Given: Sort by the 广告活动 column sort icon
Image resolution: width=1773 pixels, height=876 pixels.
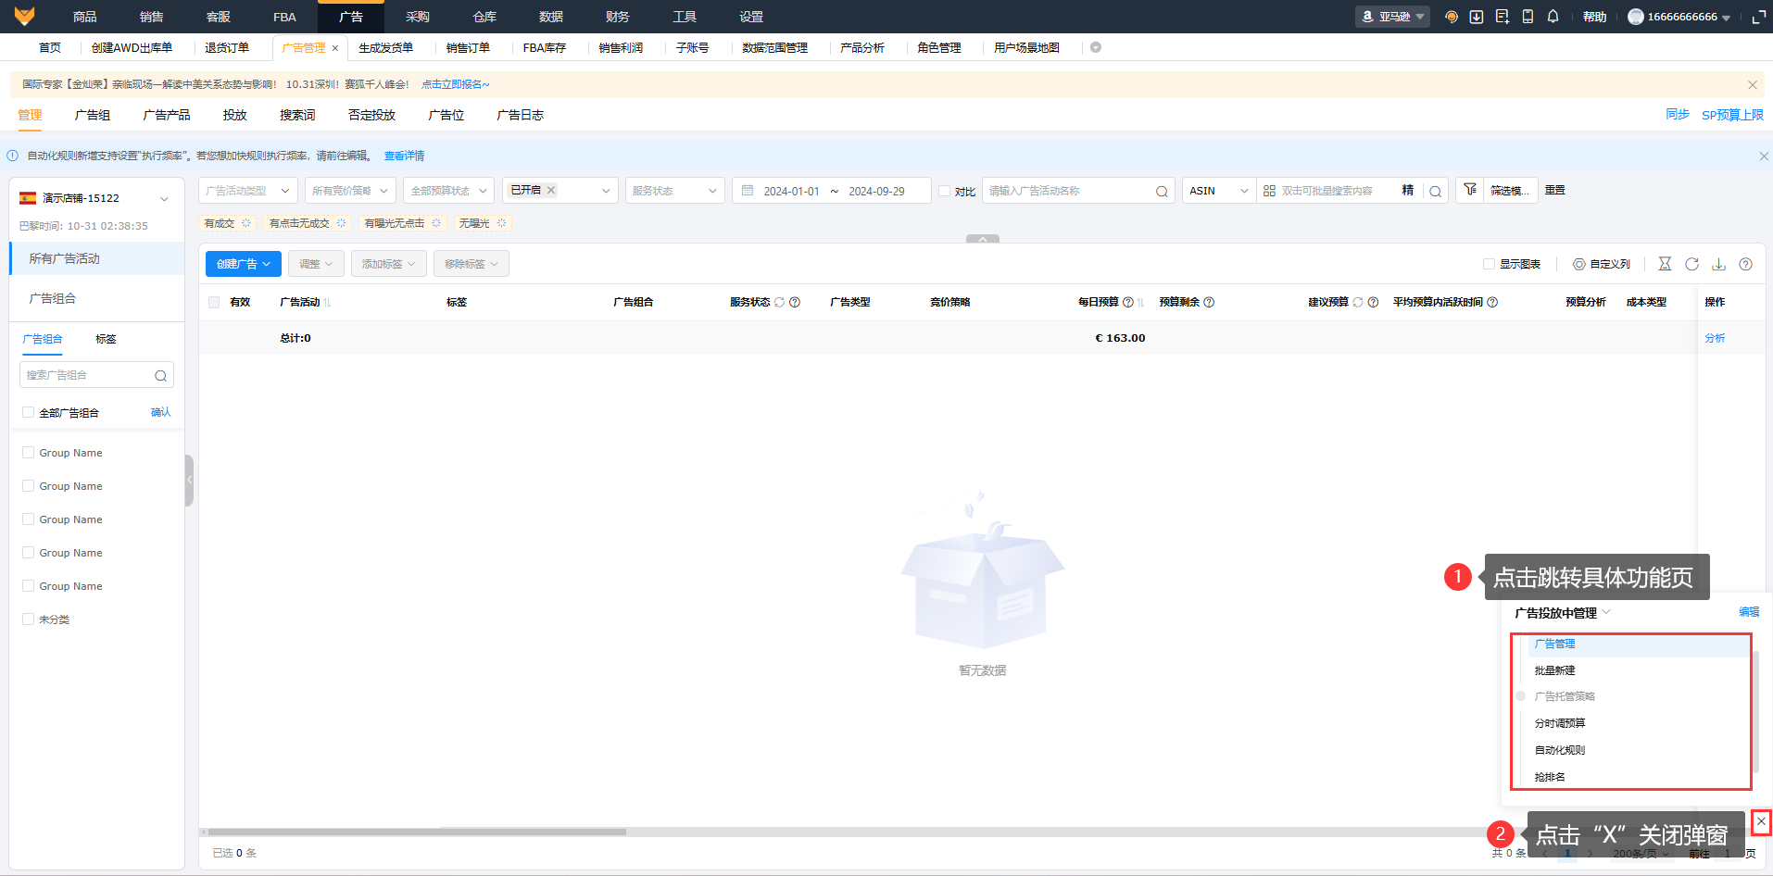Looking at the screenshot, I should tap(328, 303).
